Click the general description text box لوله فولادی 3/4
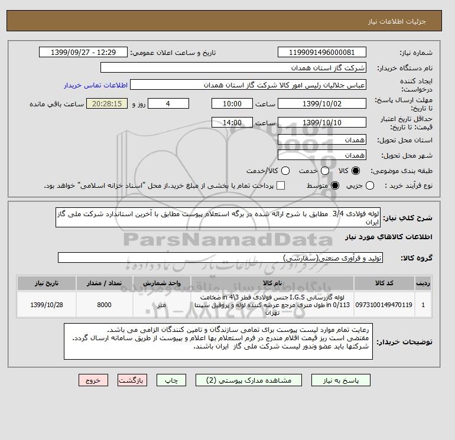 pyautogui.click(x=218, y=217)
